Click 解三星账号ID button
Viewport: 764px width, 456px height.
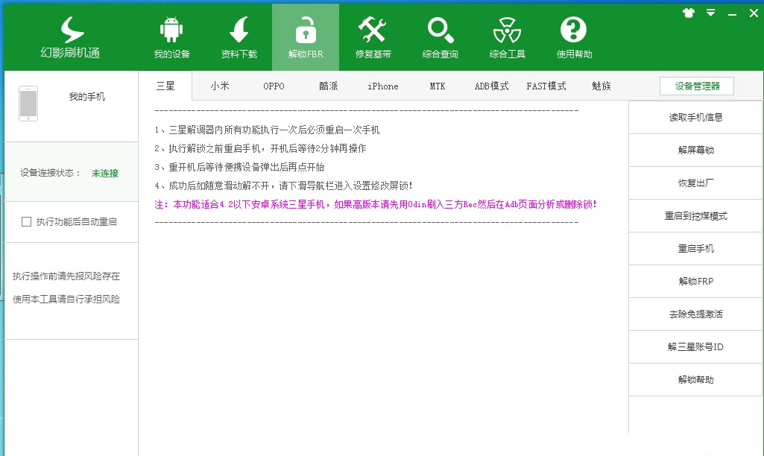(x=695, y=347)
